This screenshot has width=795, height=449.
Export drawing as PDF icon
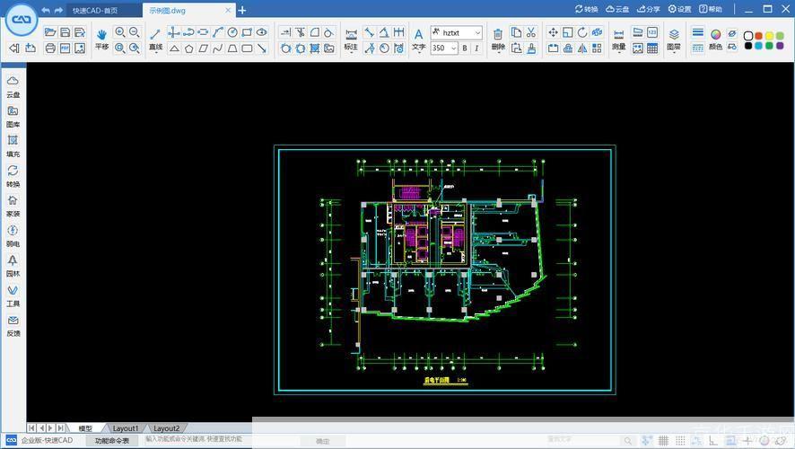point(65,48)
